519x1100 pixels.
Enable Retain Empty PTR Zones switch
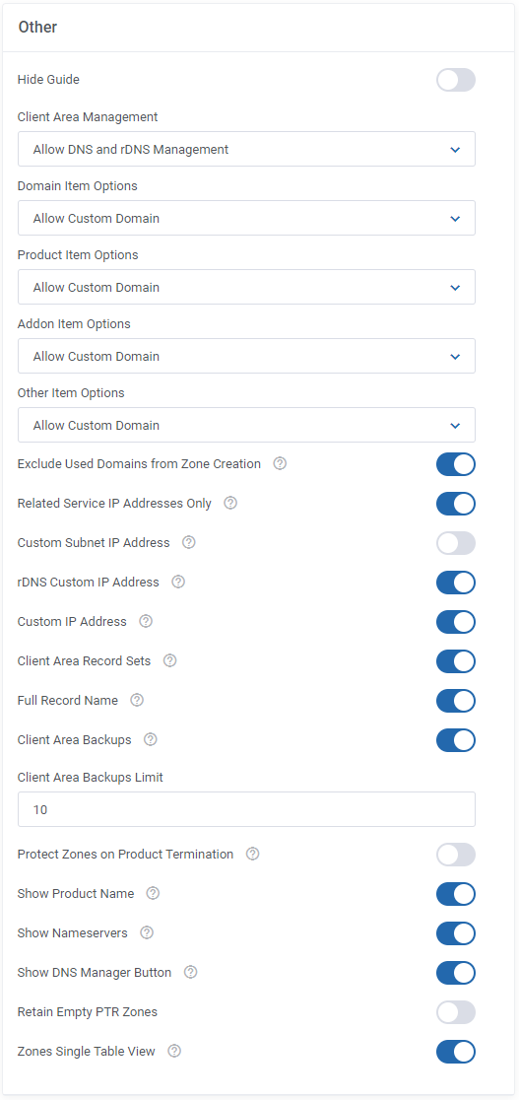(x=456, y=1012)
